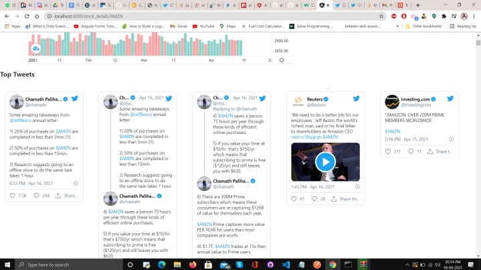Open the Angular Forms Tuto bookmark
The width and height of the screenshot is (481, 270).
click(x=96, y=26)
